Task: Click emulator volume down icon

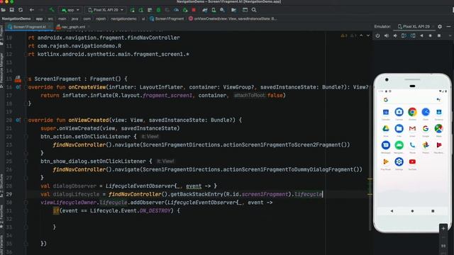Action: tap(395, 35)
